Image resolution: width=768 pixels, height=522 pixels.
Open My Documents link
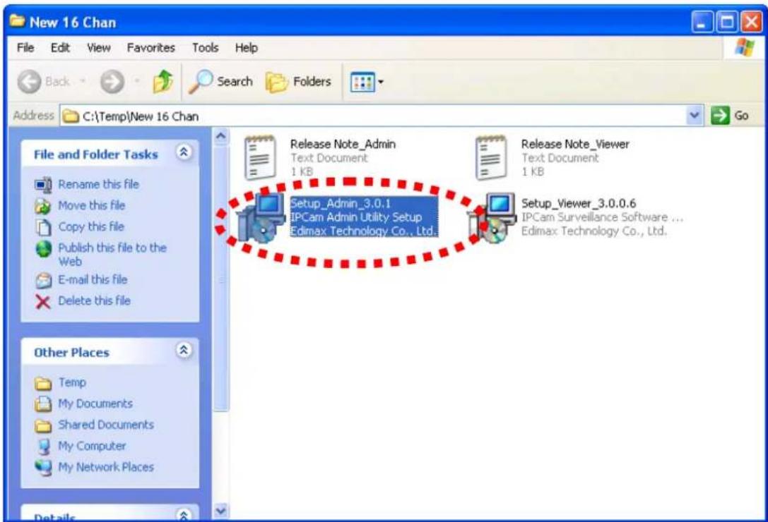click(x=95, y=403)
